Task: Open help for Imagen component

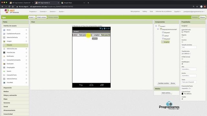Action: [x=27, y=41]
